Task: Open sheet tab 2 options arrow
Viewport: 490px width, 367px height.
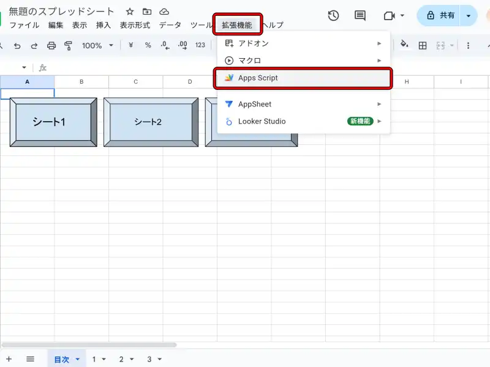Action: [x=132, y=359]
